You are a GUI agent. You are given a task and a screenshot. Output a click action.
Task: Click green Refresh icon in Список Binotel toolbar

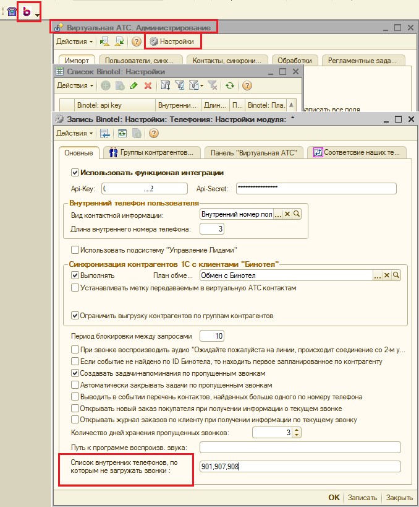pyautogui.click(x=230, y=85)
